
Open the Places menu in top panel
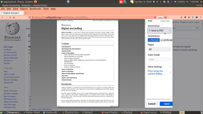pos(21,2)
